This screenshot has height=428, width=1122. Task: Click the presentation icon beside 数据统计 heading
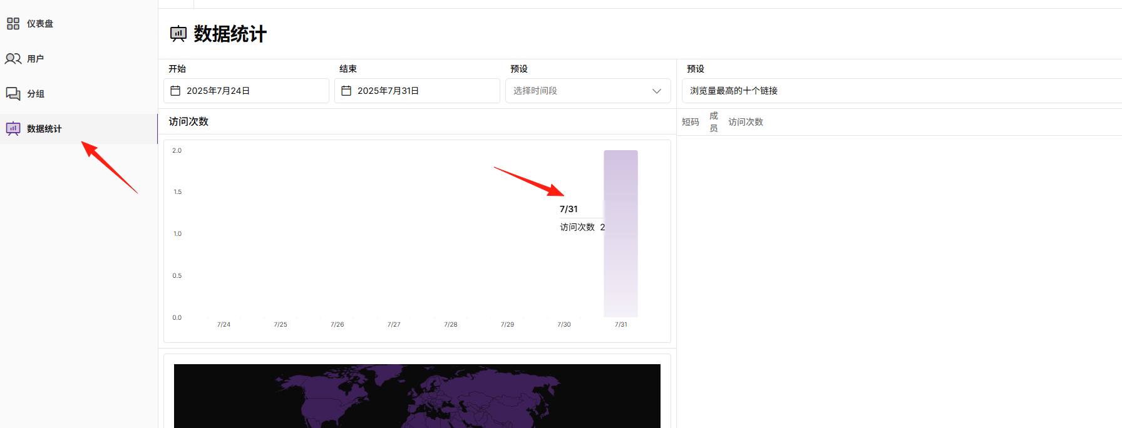click(178, 34)
